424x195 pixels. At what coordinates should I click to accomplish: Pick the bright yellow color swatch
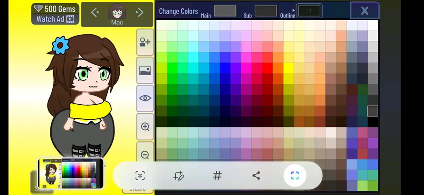point(288,68)
